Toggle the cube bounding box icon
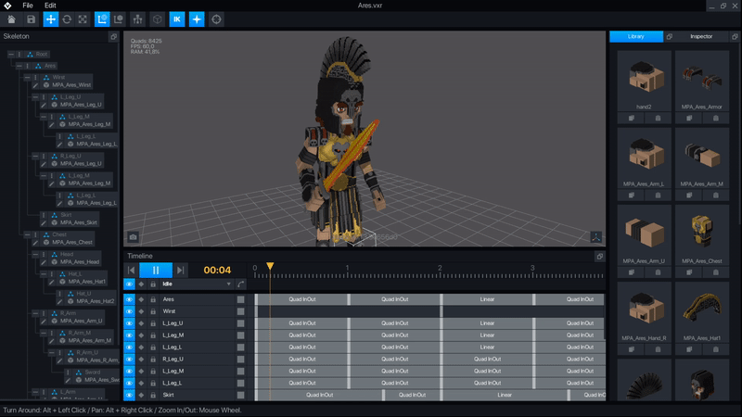The width and height of the screenshot is (742, 417). point(157,19)
